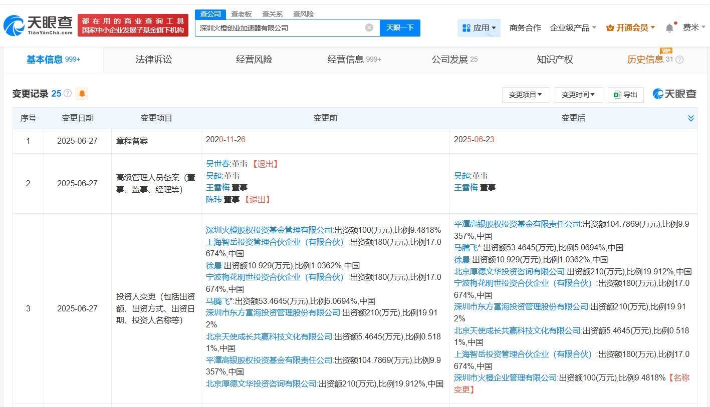The width and height of the screenshot is (710, 407).
Task: Switch to the 法律诉讼 tab
Action: click(x=154, y=60)
